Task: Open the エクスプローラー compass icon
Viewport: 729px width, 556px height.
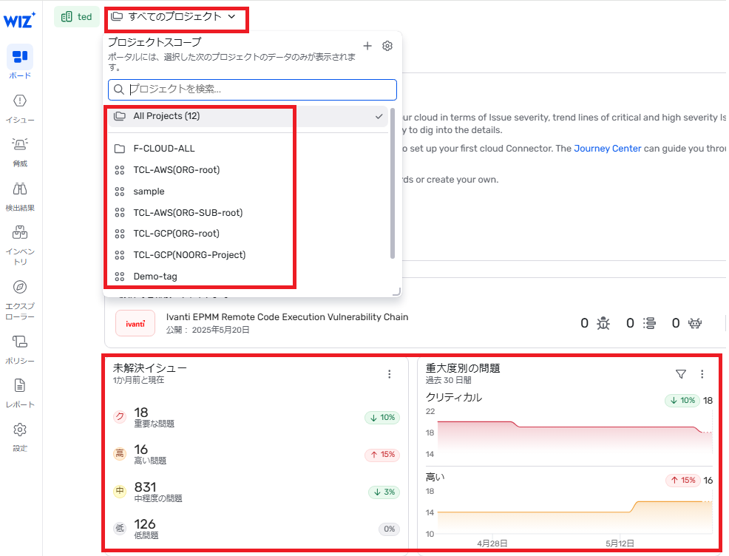Action: coord(20,287)
